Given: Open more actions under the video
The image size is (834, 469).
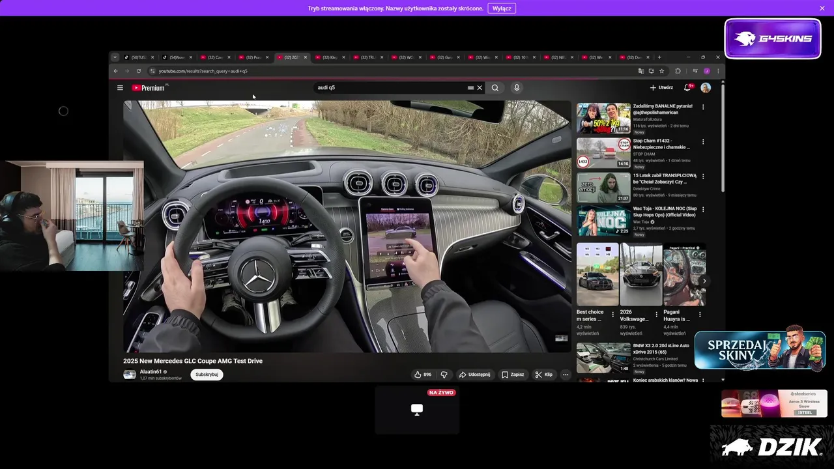Looking at the screenshot, I should click(566, 375).
